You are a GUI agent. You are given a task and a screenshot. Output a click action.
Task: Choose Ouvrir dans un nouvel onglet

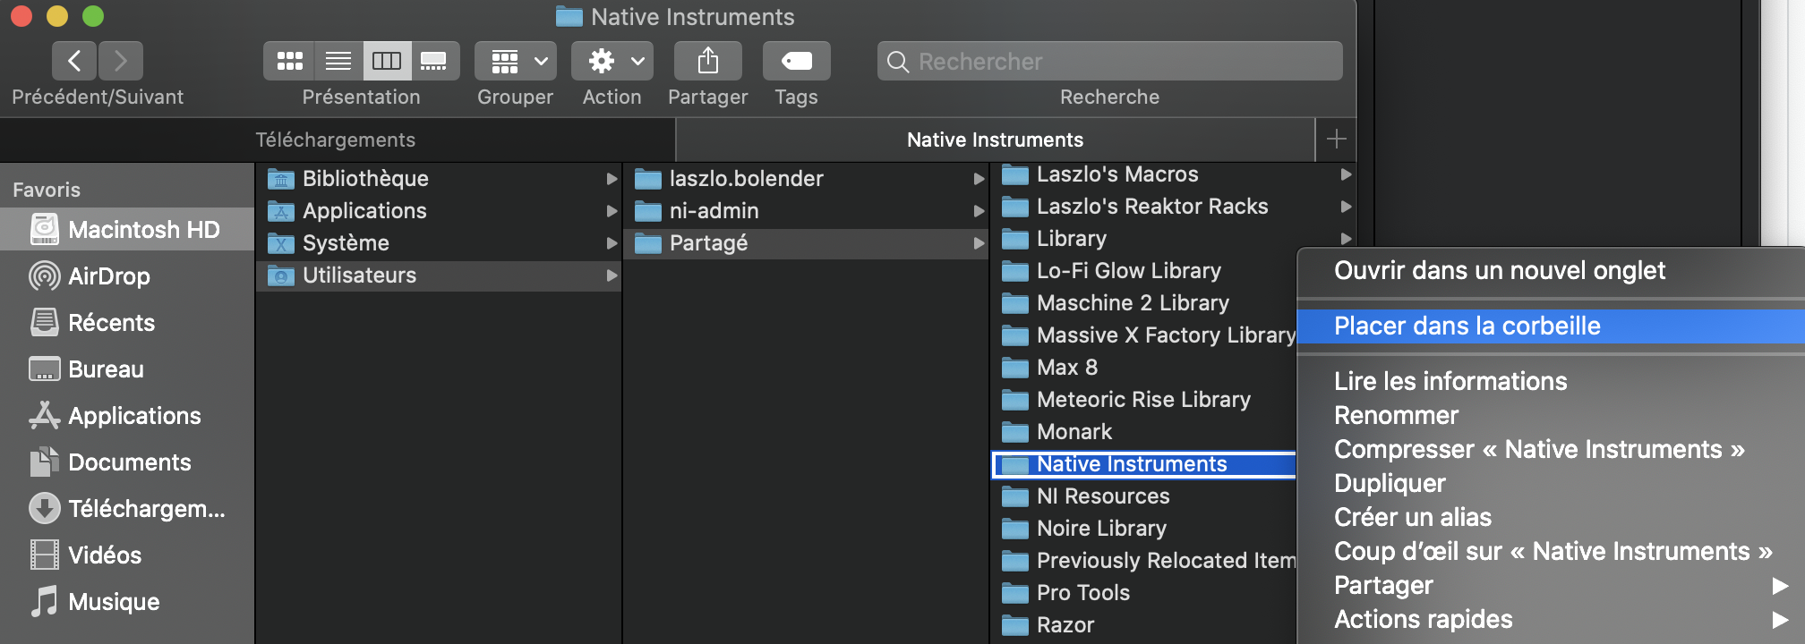(x=1551, y=271)
